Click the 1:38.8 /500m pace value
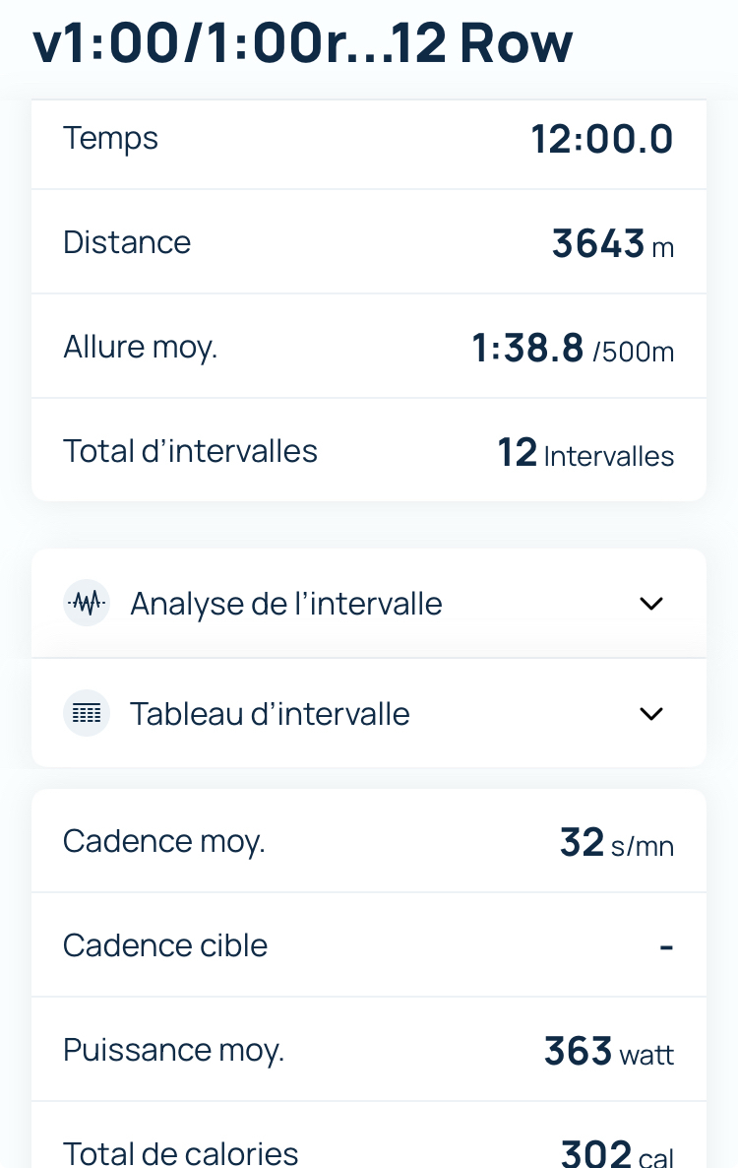 (x=573, y=348)
